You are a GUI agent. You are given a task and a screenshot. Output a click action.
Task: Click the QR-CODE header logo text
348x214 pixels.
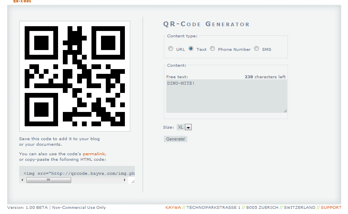[22, 1]
